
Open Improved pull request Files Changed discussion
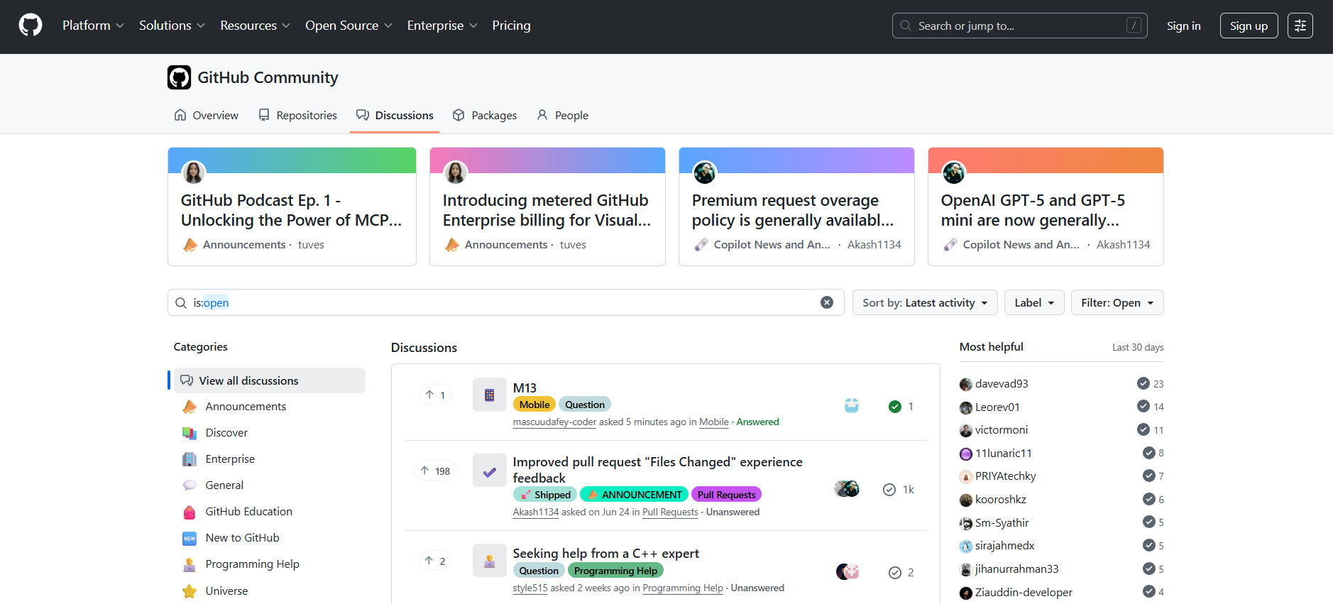coord(657,470)
